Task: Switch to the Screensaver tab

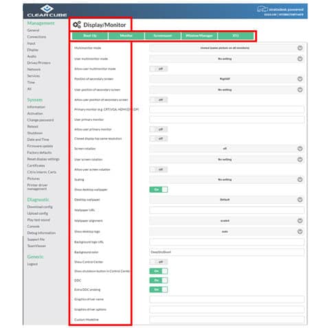Action: click(163, 36)
